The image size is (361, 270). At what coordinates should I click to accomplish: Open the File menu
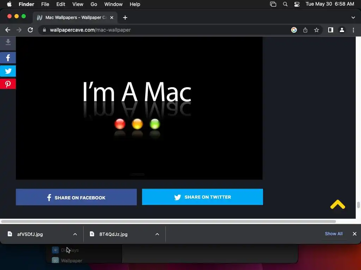pos(45,4)
